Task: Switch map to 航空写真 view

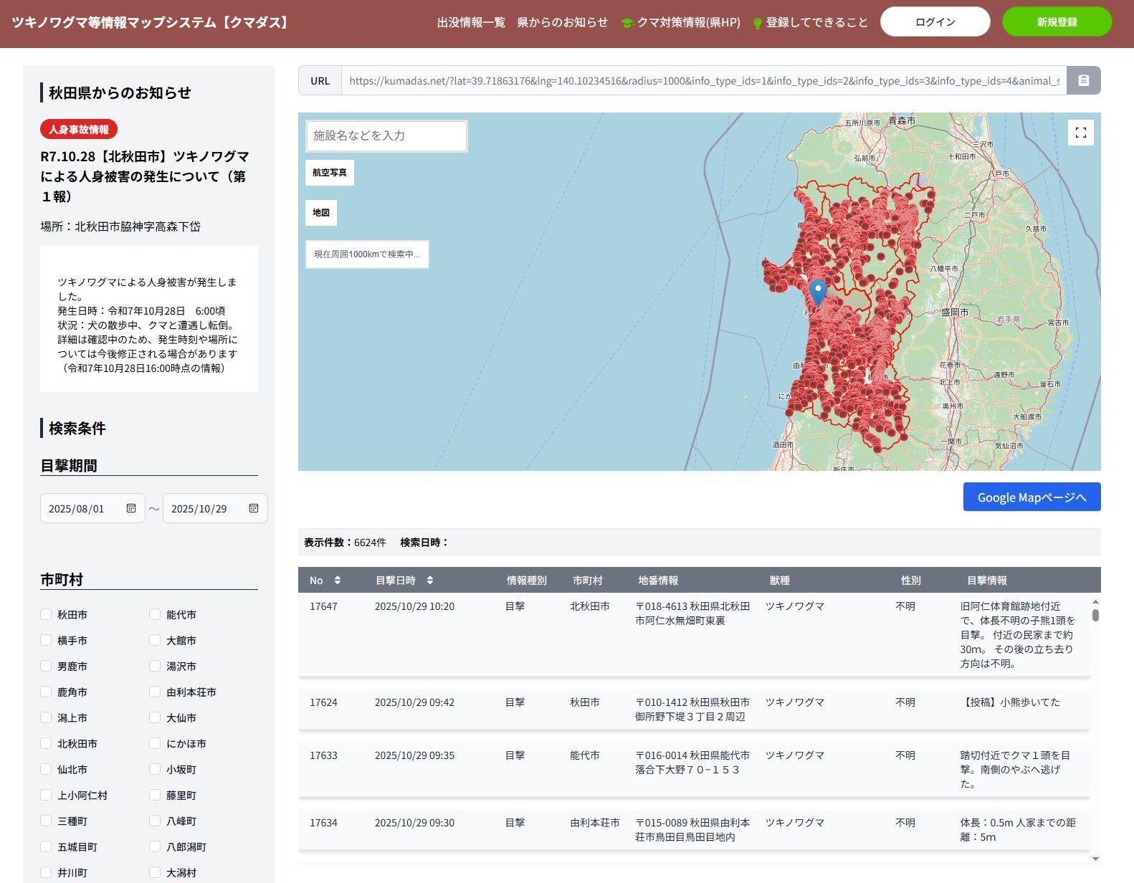Action: pos(330,173)
